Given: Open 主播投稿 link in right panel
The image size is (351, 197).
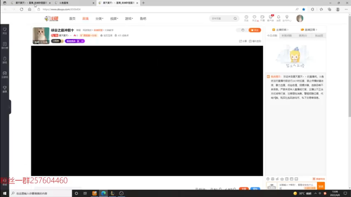Looking at the screenshot, I should tap(280, 30).
